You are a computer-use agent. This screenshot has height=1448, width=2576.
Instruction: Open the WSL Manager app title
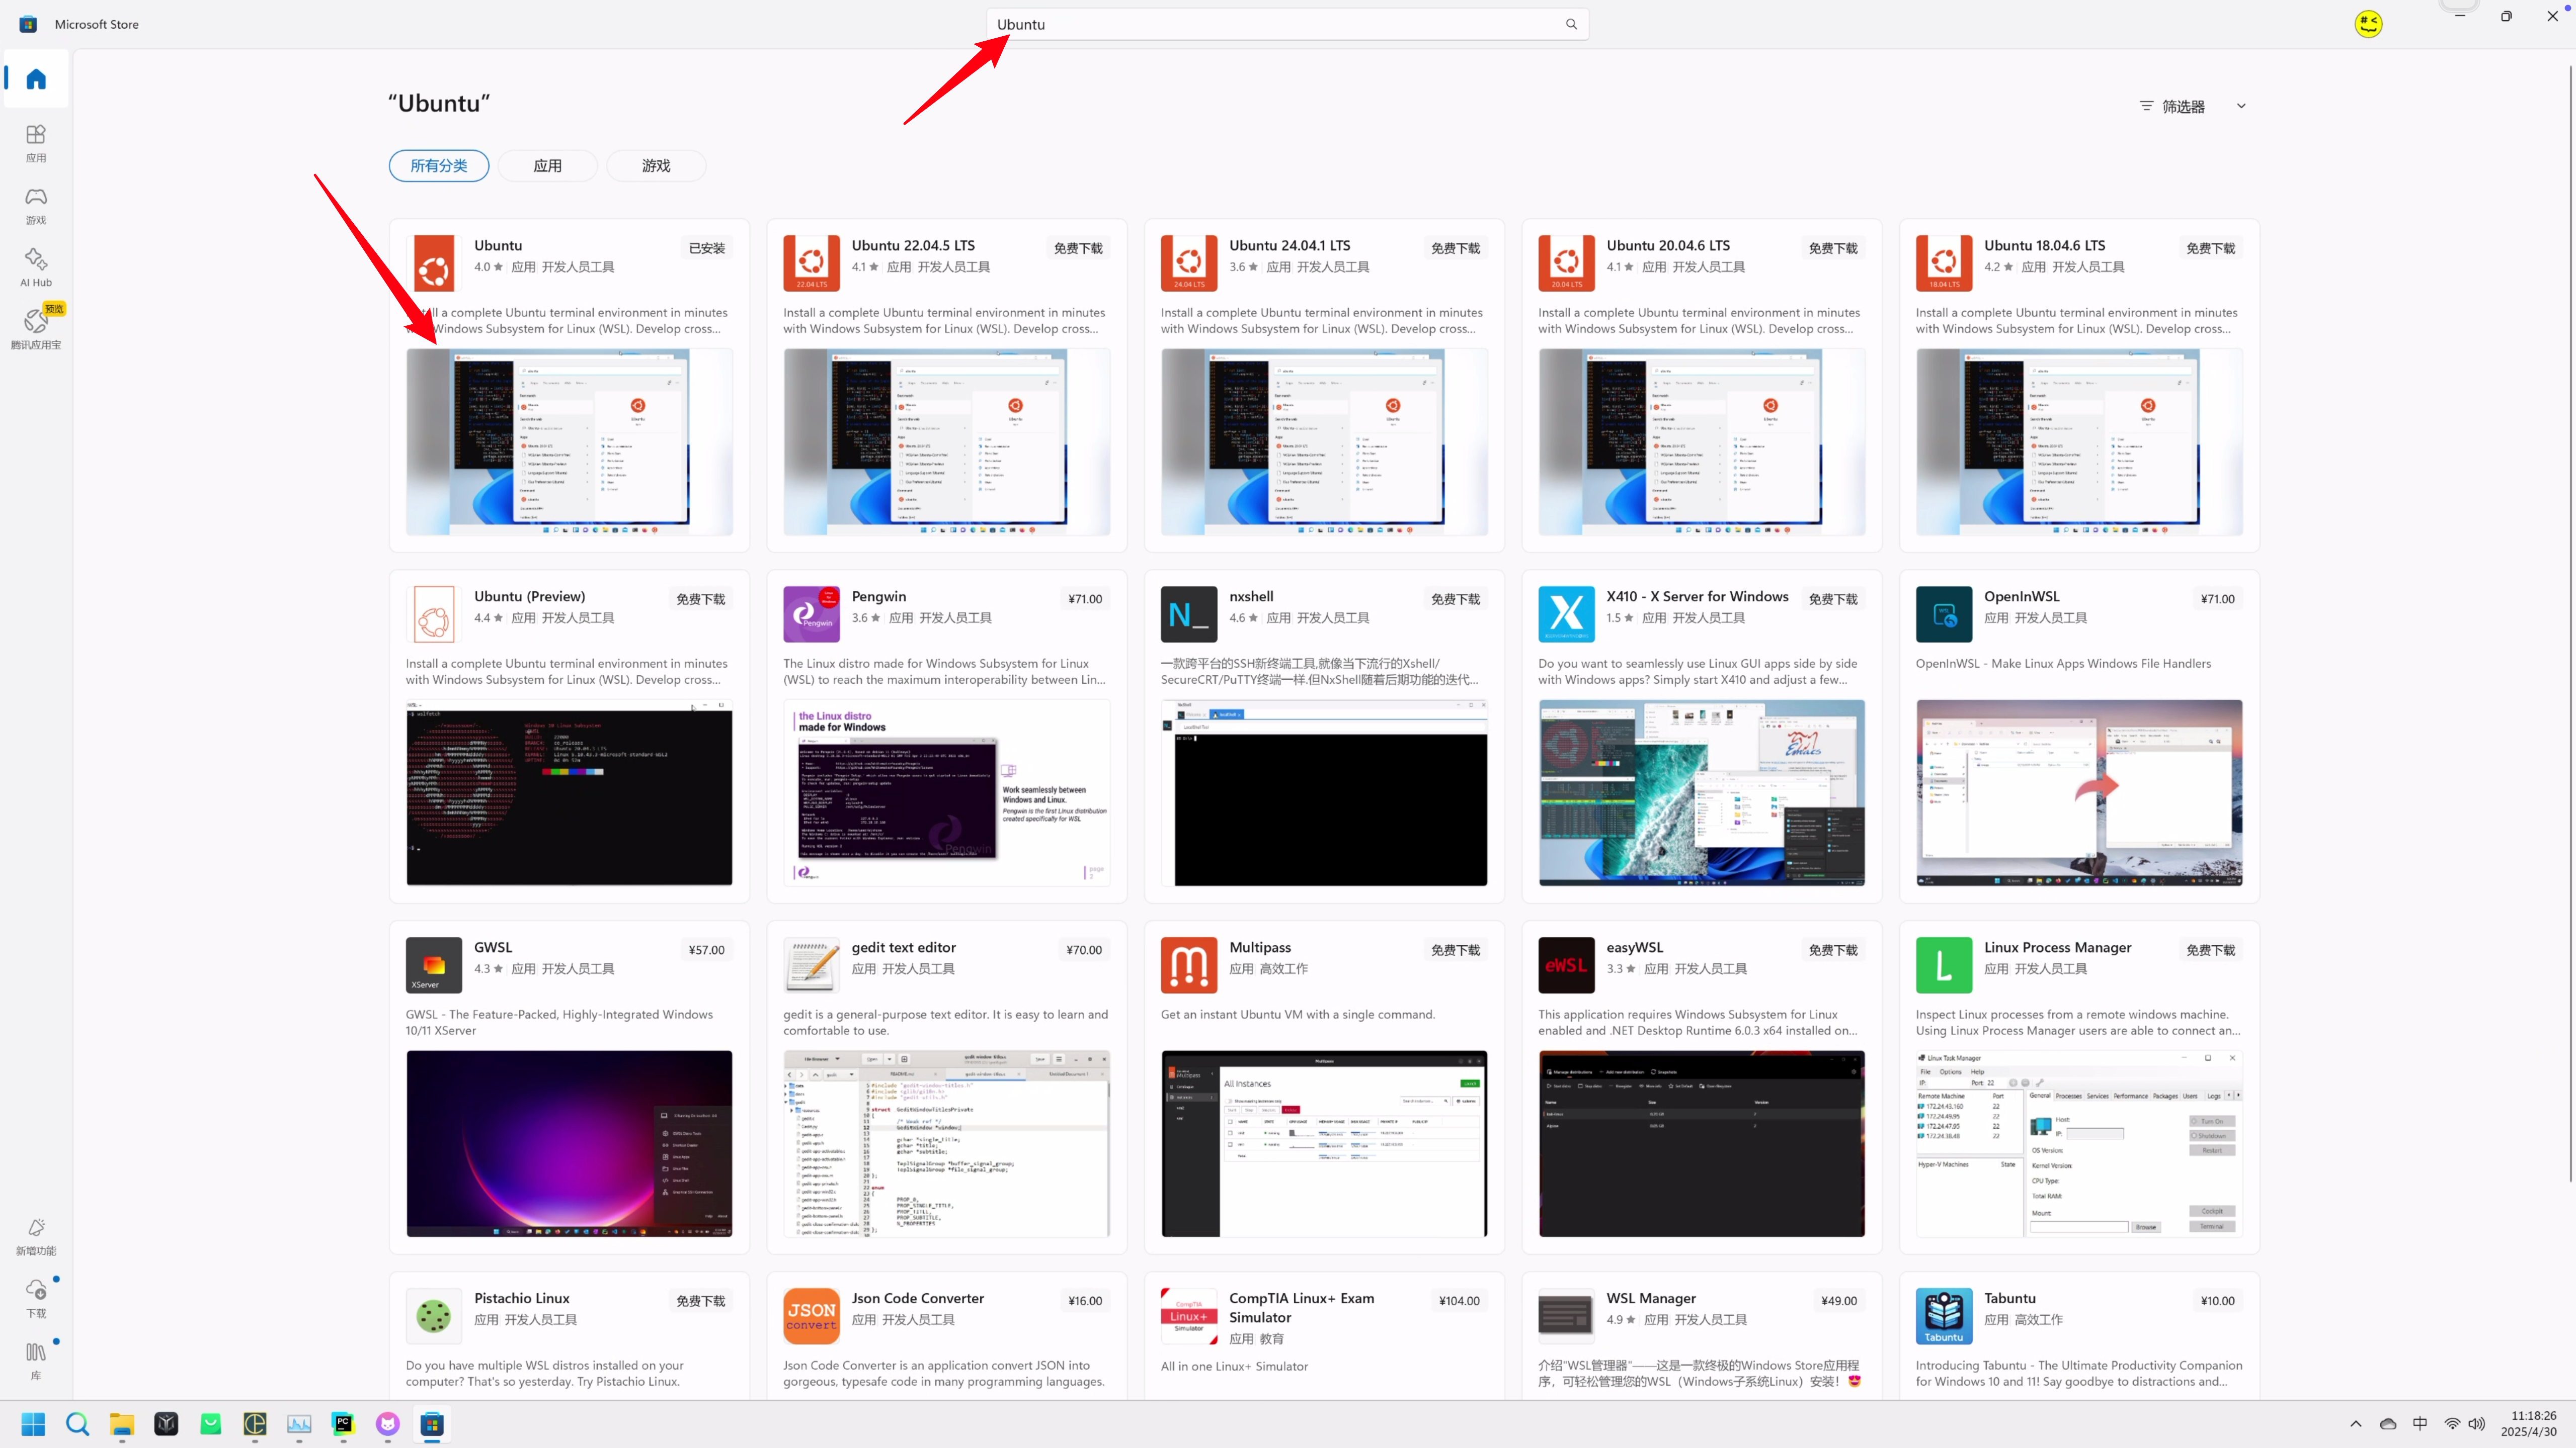click(1651, 1298)
